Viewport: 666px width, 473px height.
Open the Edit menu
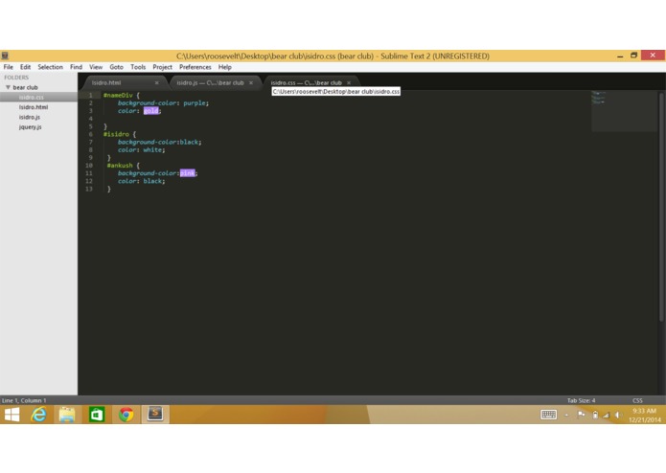tap(25, 67)
